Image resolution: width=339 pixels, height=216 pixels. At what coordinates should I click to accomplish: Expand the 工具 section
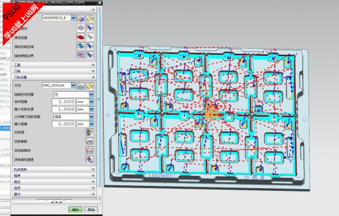pyautogui.click(x=54, y=65)
